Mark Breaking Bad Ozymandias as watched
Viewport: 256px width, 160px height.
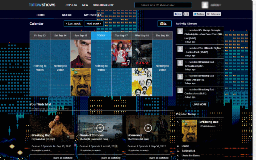(63, 158)
